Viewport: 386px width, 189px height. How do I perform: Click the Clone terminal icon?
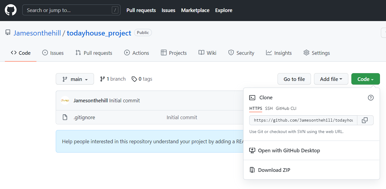[252, 98]
